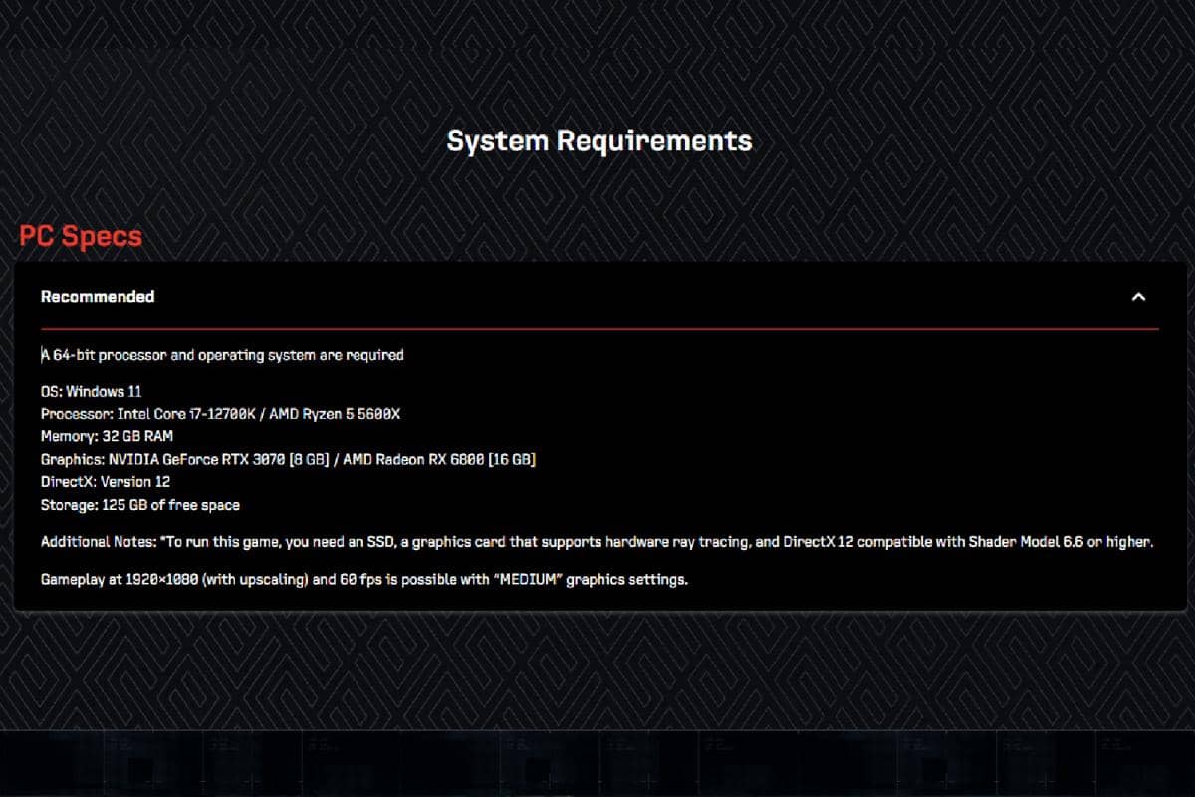Image resolution: width=1195 pixels, height=797 pixels.
Task: Select the Gameplay at 1920×1080 note
Action: click(x=364, y=579)
